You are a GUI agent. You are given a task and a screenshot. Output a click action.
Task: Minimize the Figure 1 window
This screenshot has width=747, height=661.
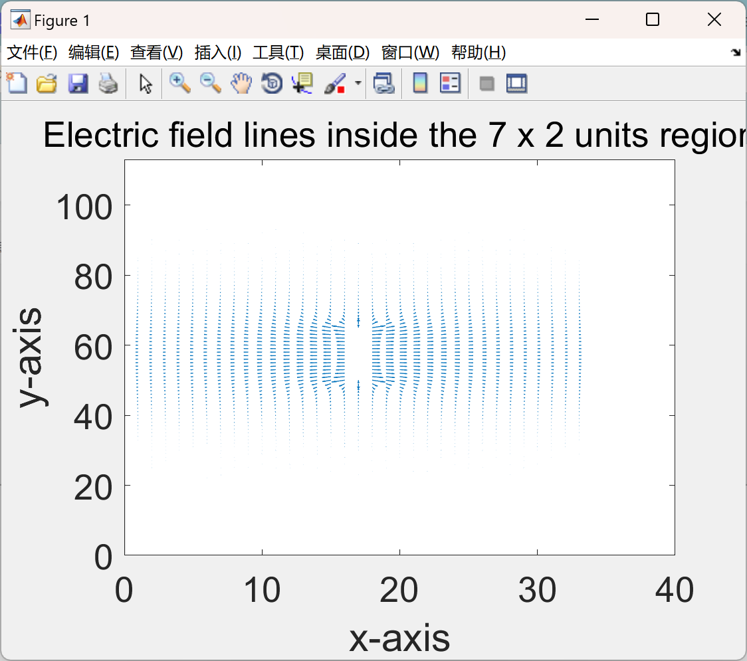point(591,19)
